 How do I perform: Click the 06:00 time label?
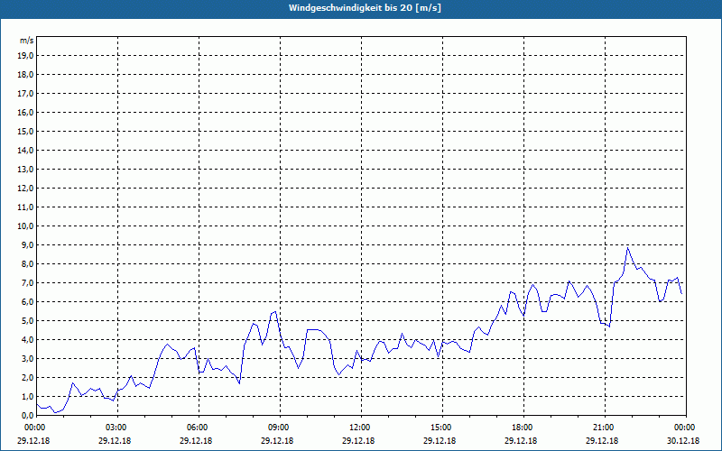199,428
